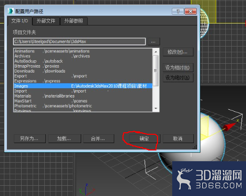This screenshot has width=246, height=196.
Task: Switch to the 文件 I/O tab
Action: coord(20,21)
